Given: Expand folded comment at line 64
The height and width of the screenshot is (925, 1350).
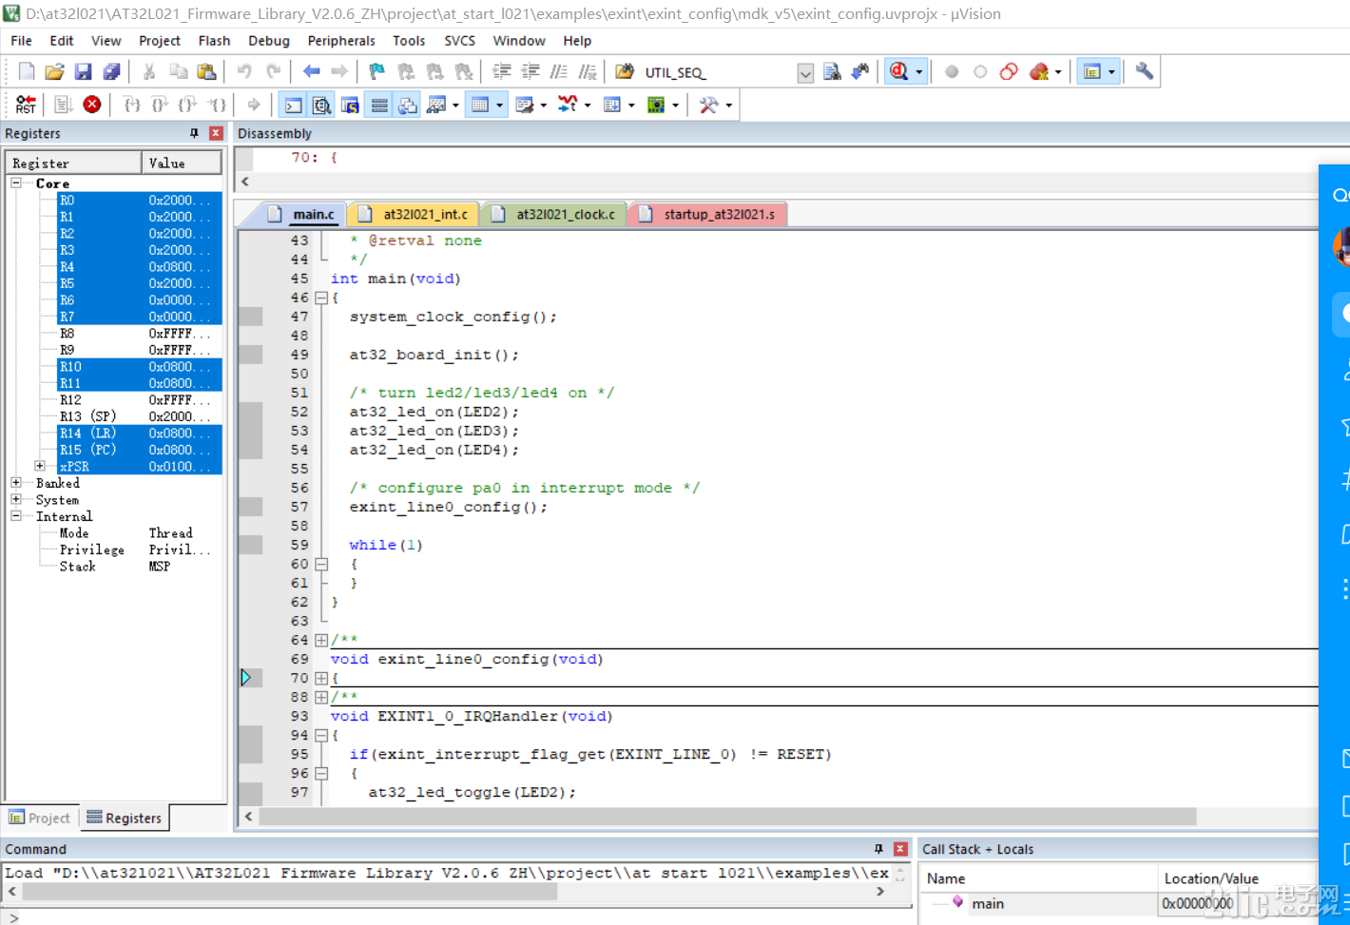Looking at the screenshot, I should click(x=321, y=640).
